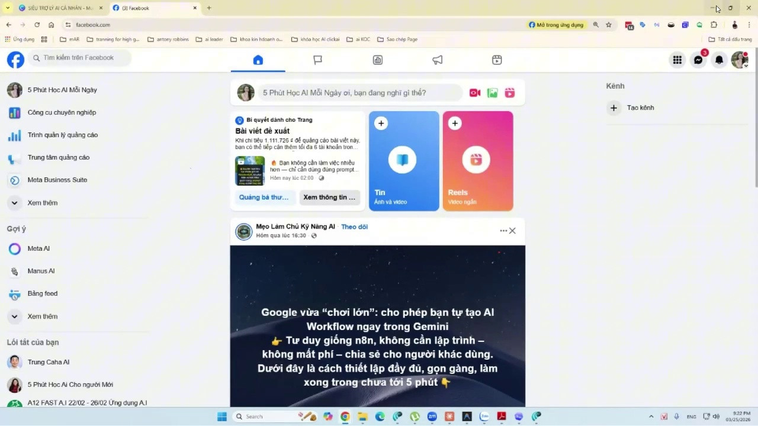Create a reel from the composer
Viewport: 758px width, 426px height.
pyautogui.click(x=510, y=93)
